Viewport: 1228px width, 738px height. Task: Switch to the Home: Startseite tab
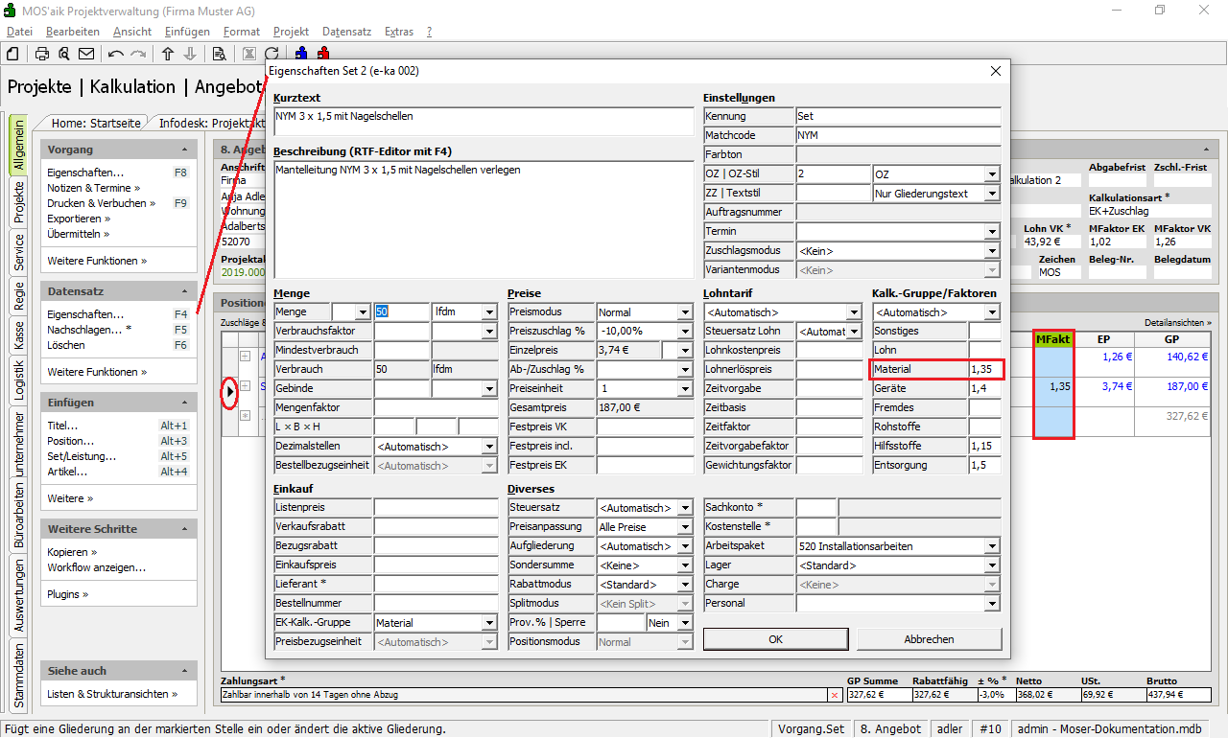(96, 124)
